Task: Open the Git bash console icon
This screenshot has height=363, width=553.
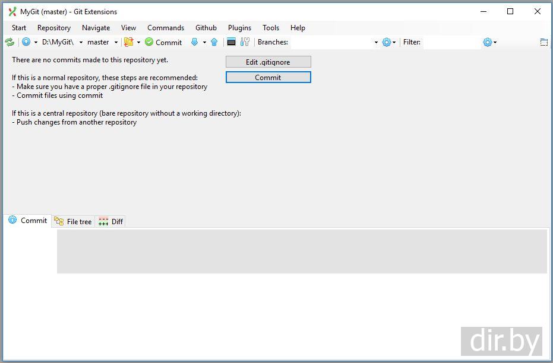Action: [232, 42]
